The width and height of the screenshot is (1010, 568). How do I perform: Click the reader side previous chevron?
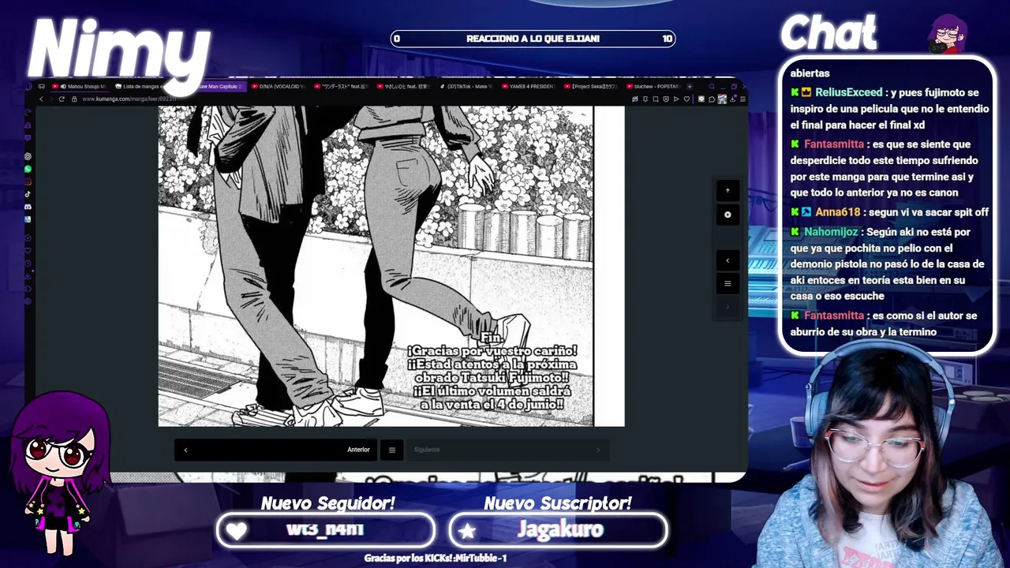click(x=728, y=260)
